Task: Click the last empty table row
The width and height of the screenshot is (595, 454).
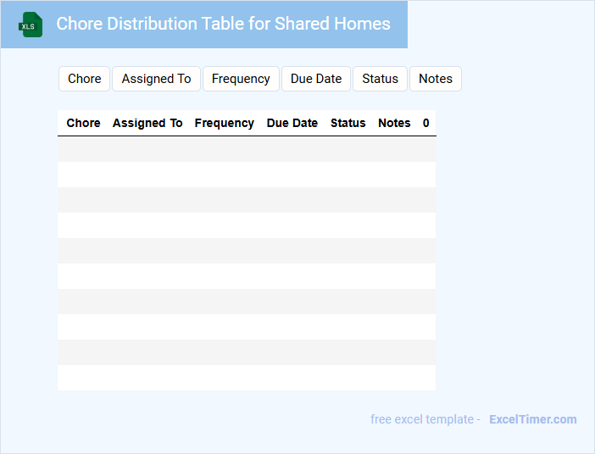Action: [x=246, y=378]
